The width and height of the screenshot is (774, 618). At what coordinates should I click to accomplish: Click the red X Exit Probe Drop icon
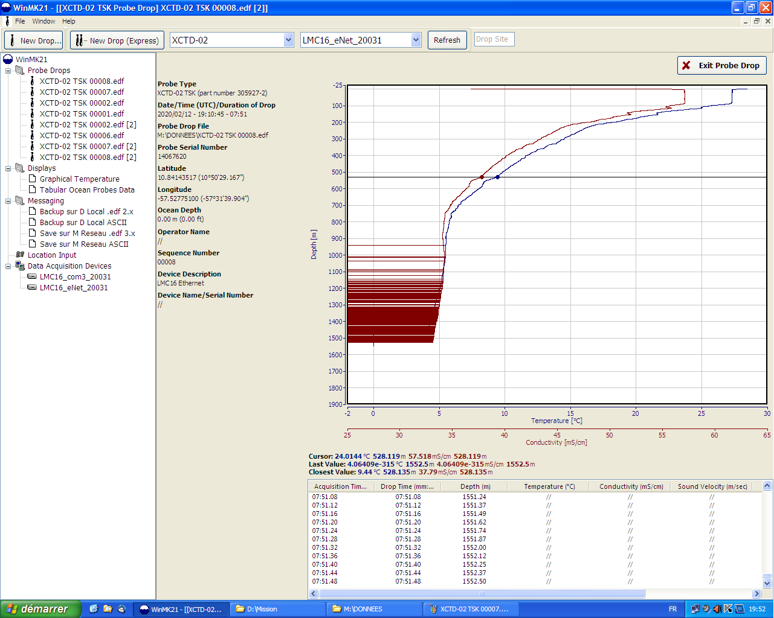tap(686, 65)
